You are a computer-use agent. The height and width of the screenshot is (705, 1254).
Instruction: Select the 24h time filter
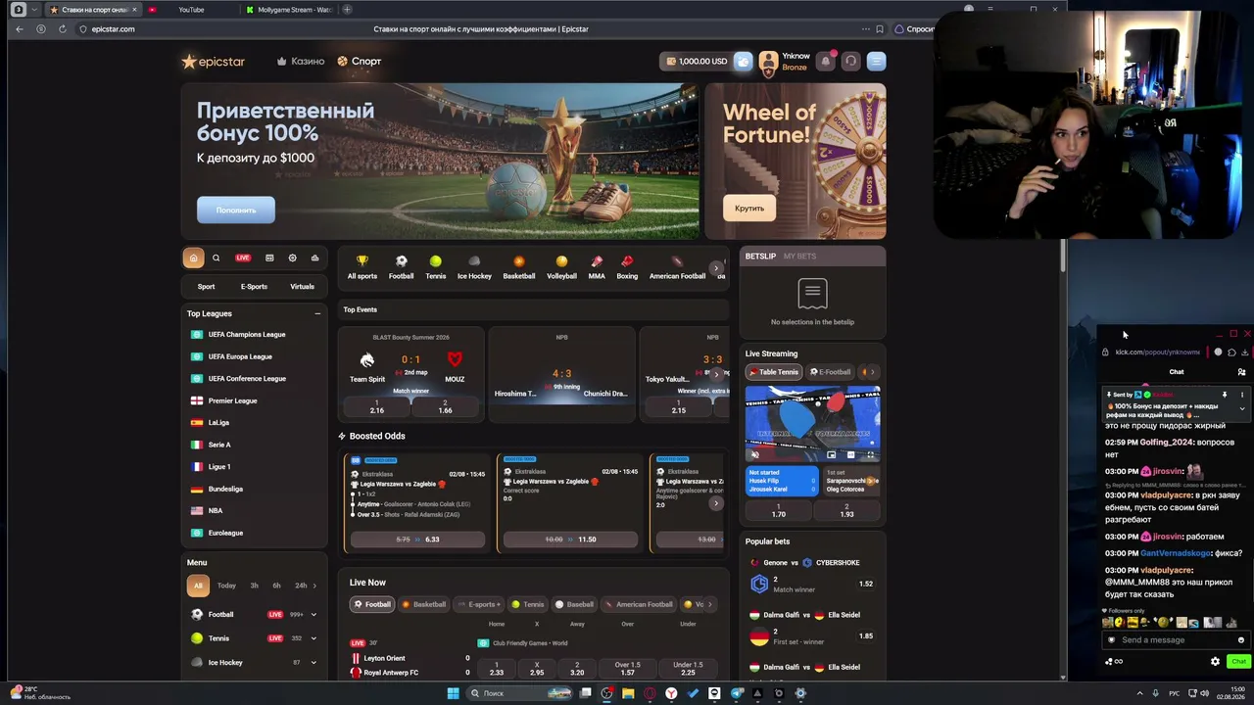[x=301, y=586]
